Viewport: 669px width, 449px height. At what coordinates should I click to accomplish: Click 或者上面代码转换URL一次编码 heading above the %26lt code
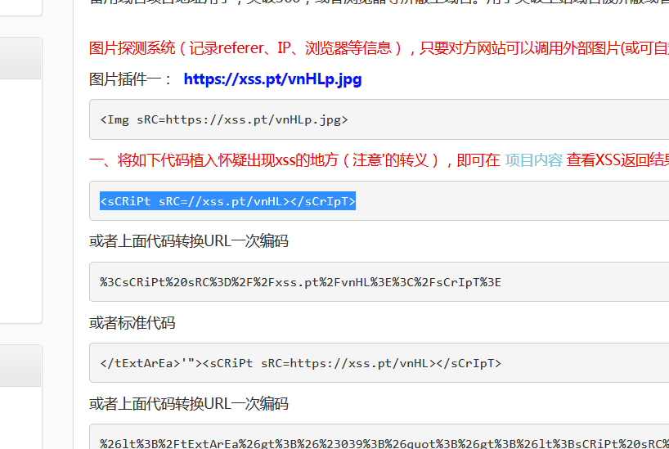click(189, 403)
